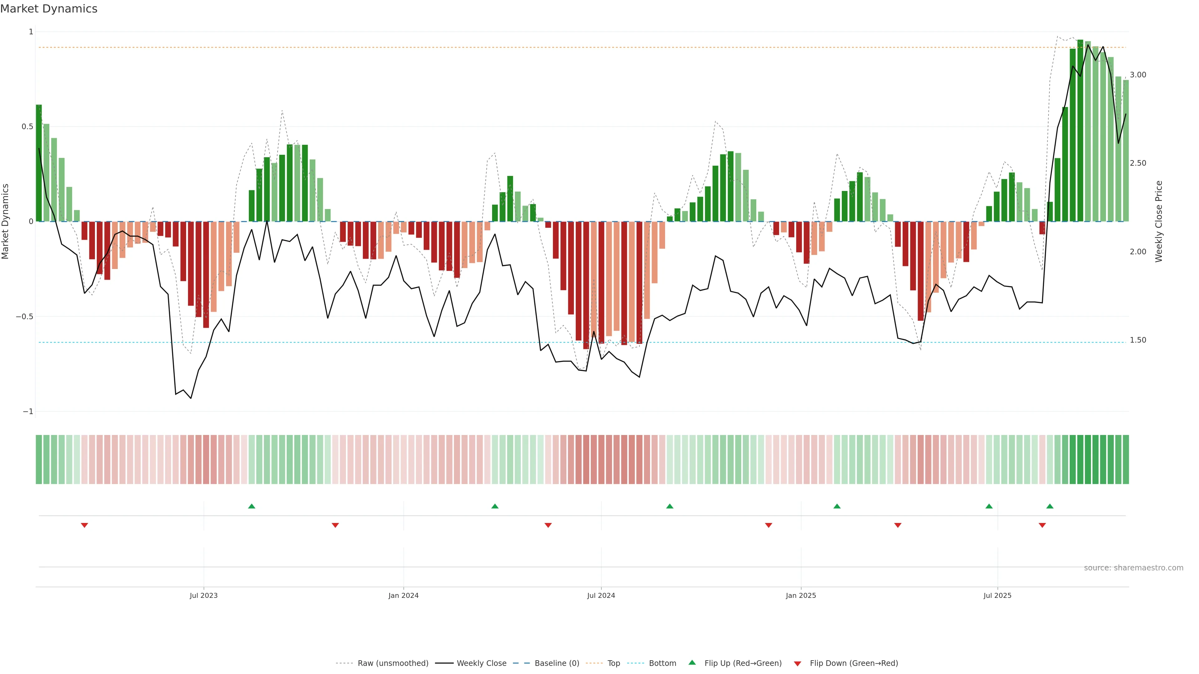Toggle the Baseline (0) legend entry
Image resolution: width=1199 pixels, height=674 pixels.
tap(557, 663)
